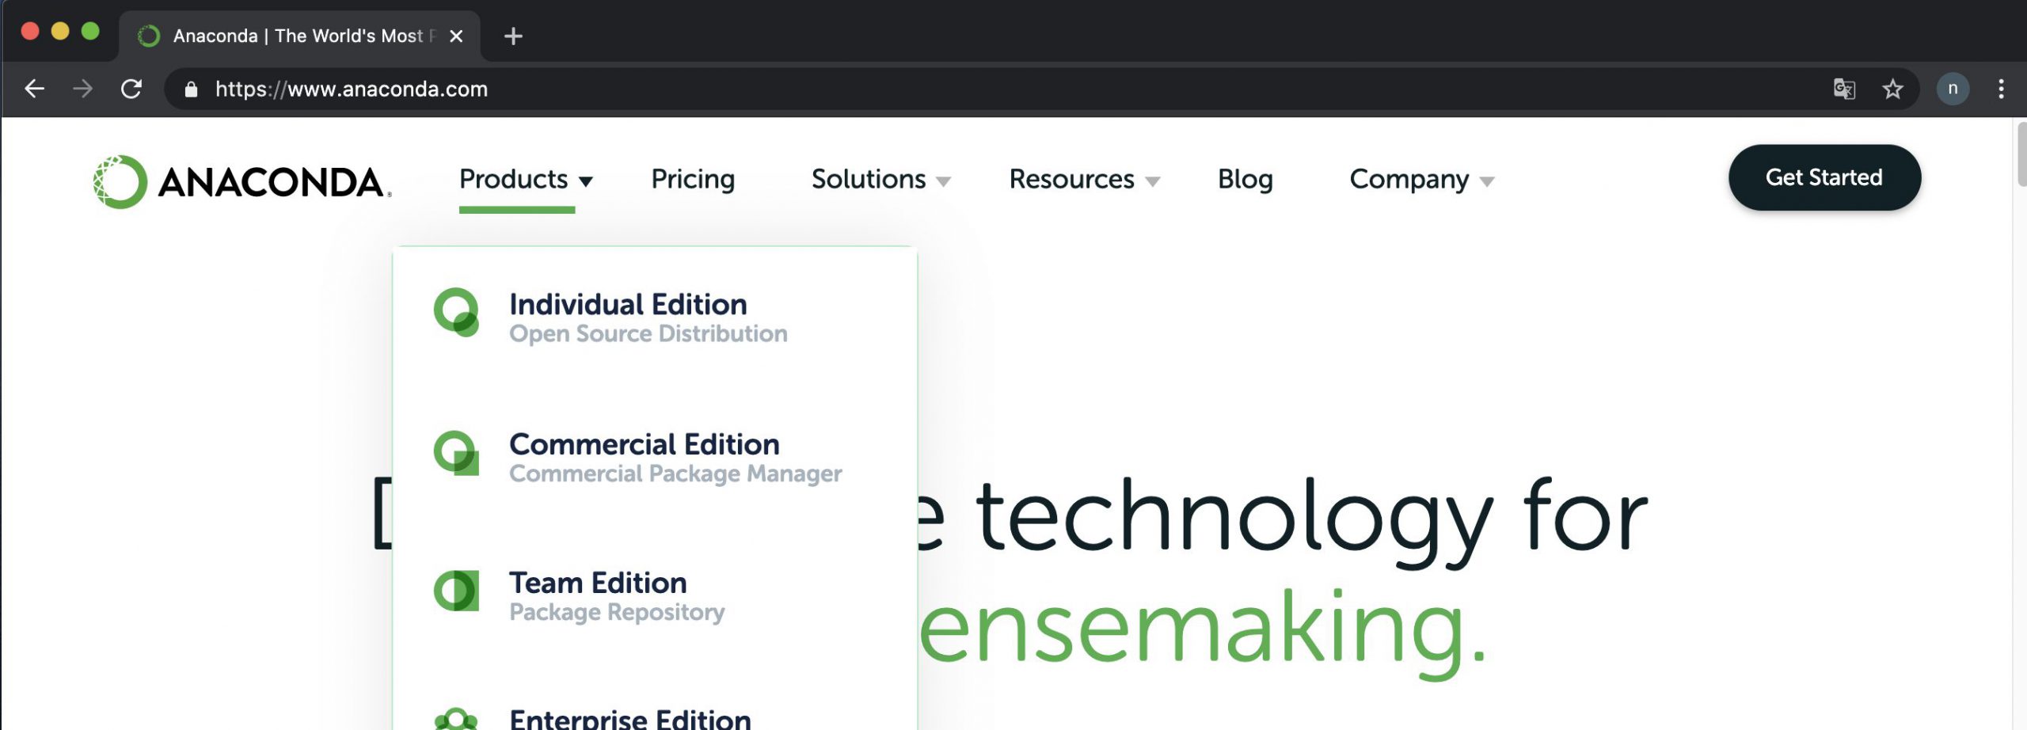This screenshot has height=730, width=2027.
Task: Click 'Open Source Distribution' subtitle
Action: click(648, 334)
